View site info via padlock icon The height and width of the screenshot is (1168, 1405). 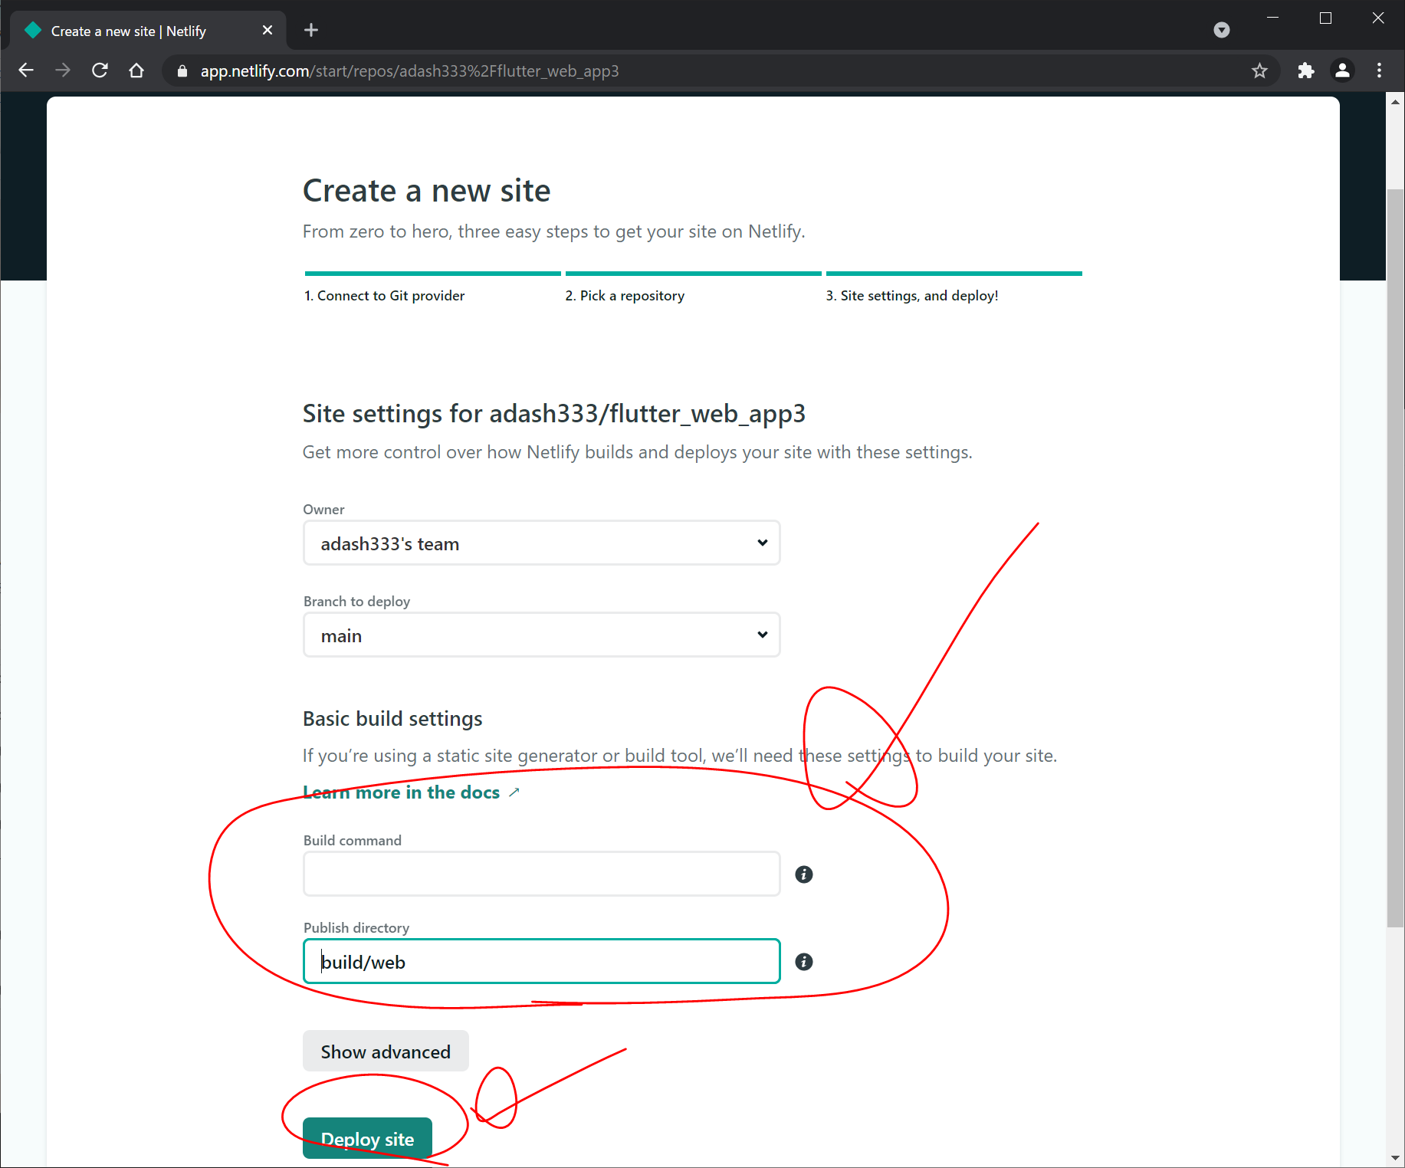tap(182, 71)
